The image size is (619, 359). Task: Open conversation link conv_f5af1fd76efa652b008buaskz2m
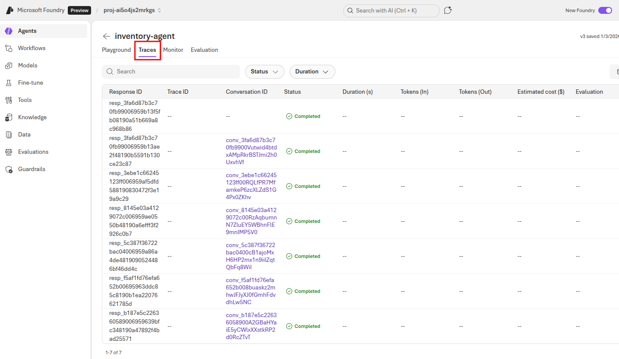coord(251,291)
